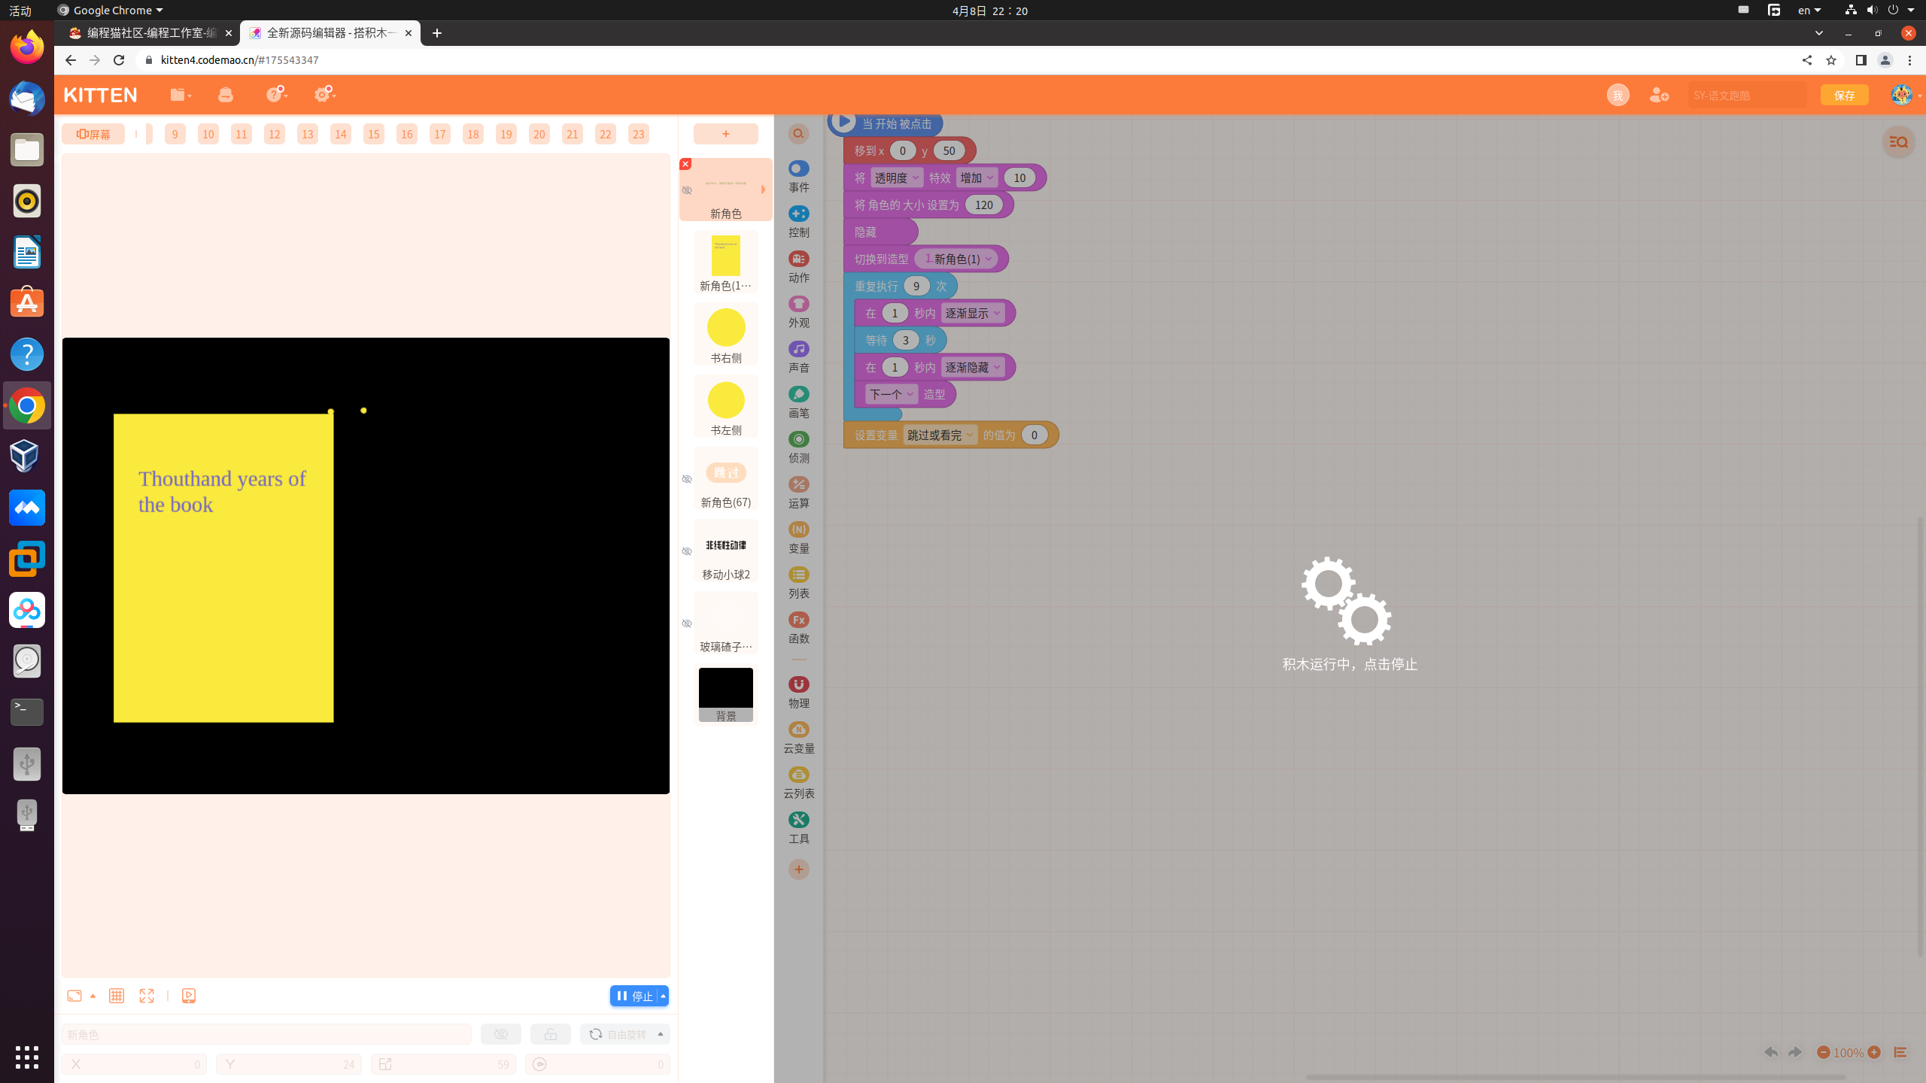The width and height of the screenshot is (1926, 1083).
Task: Click the 屏幕 screens button
Action: coord(93,134)
